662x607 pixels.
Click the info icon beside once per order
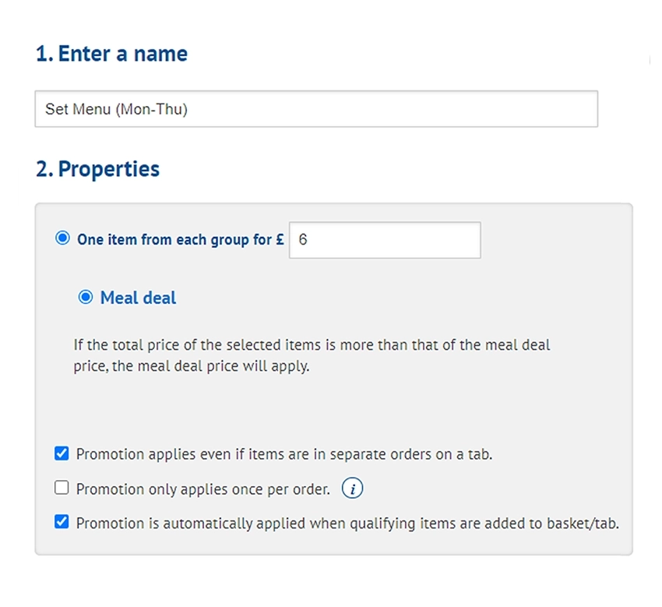352,489
